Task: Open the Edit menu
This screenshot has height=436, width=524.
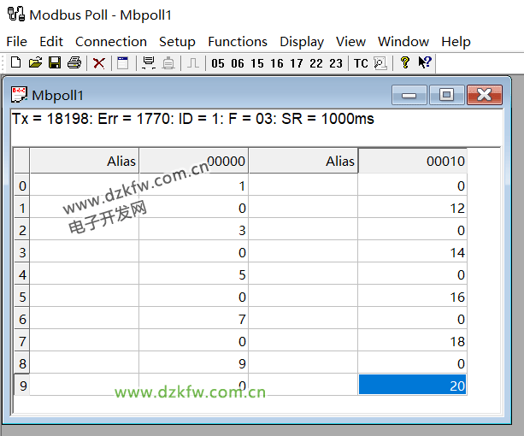Action: point(51,42)
